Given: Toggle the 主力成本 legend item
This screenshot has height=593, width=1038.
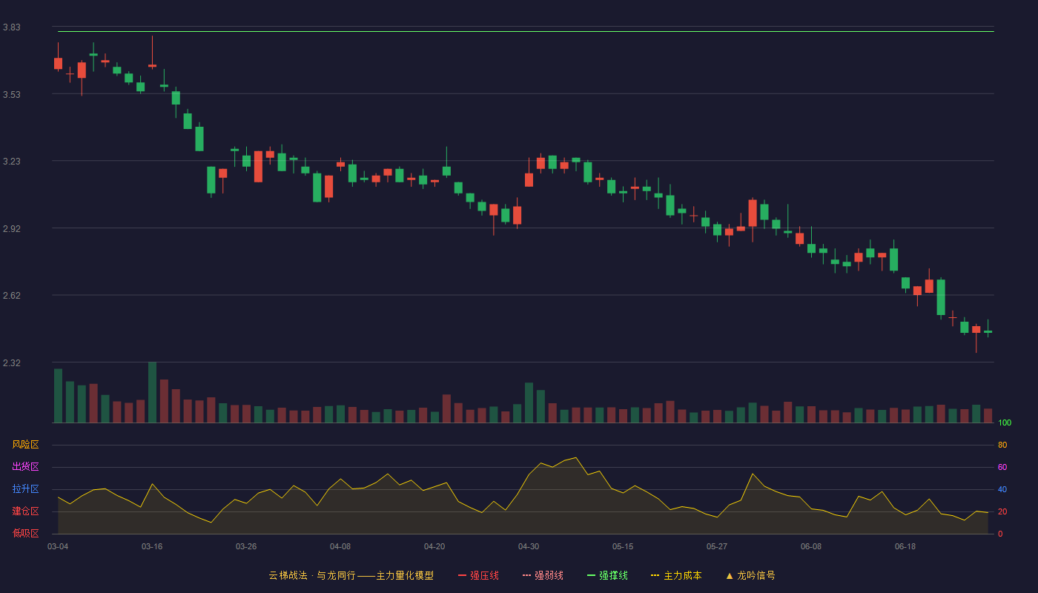Looking at the screenshot, I should point(676,575).
